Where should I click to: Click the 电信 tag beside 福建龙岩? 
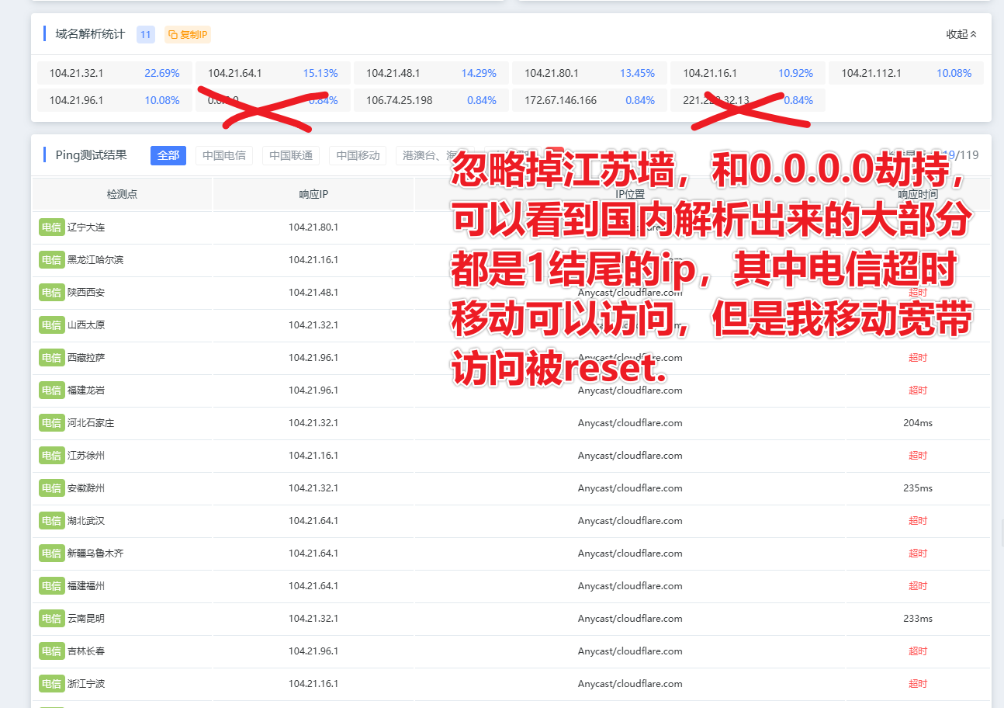click(51, 390)
